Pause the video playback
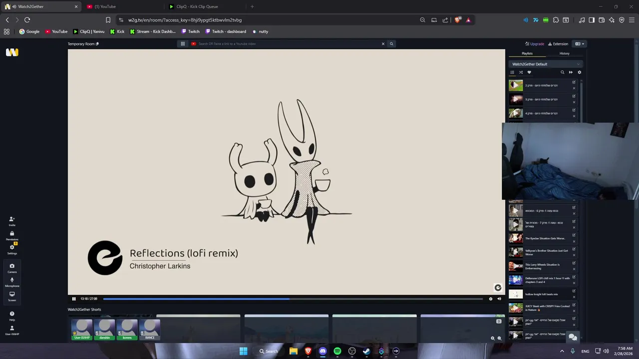This screenshot has width=639, height=359. pyautogui.click(x=74, y=299)
